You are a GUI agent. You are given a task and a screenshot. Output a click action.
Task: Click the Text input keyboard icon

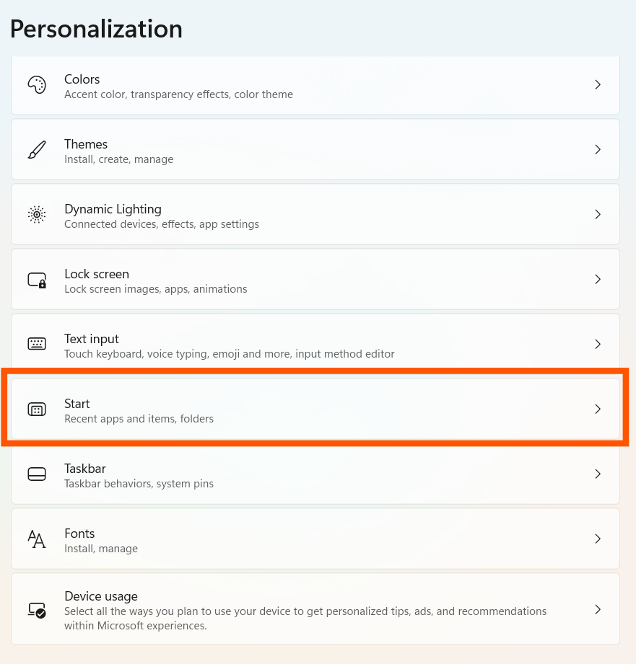37,344
